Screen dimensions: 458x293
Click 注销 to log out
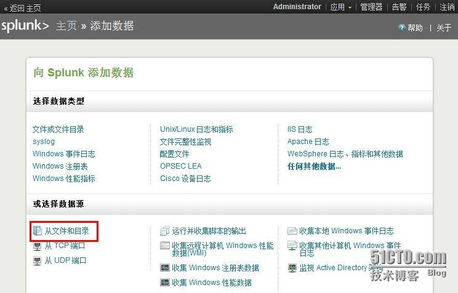(447, 7)
